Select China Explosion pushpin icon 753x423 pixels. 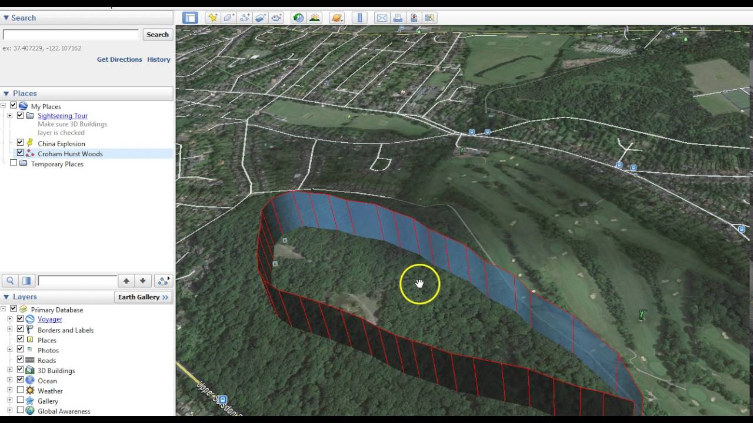(x=30, y=143)
